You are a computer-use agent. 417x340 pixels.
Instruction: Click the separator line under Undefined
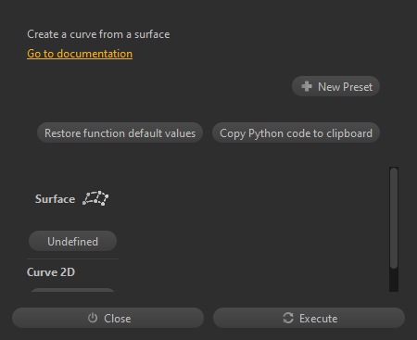(72, 258)
